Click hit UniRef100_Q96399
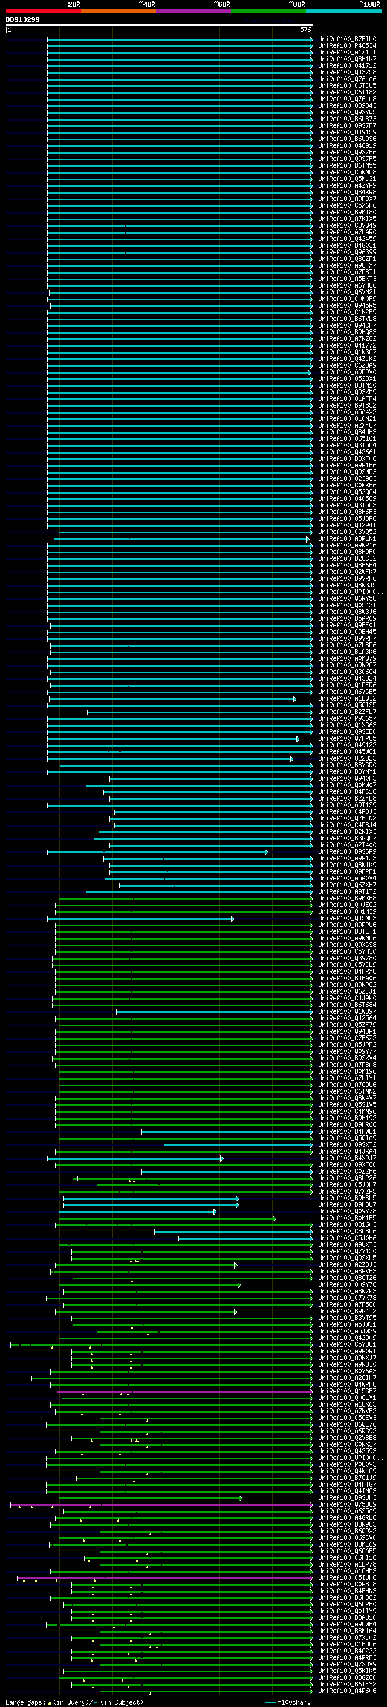Screen dimensions: 387x1707 pyautogui.click(x=346, y=253)
